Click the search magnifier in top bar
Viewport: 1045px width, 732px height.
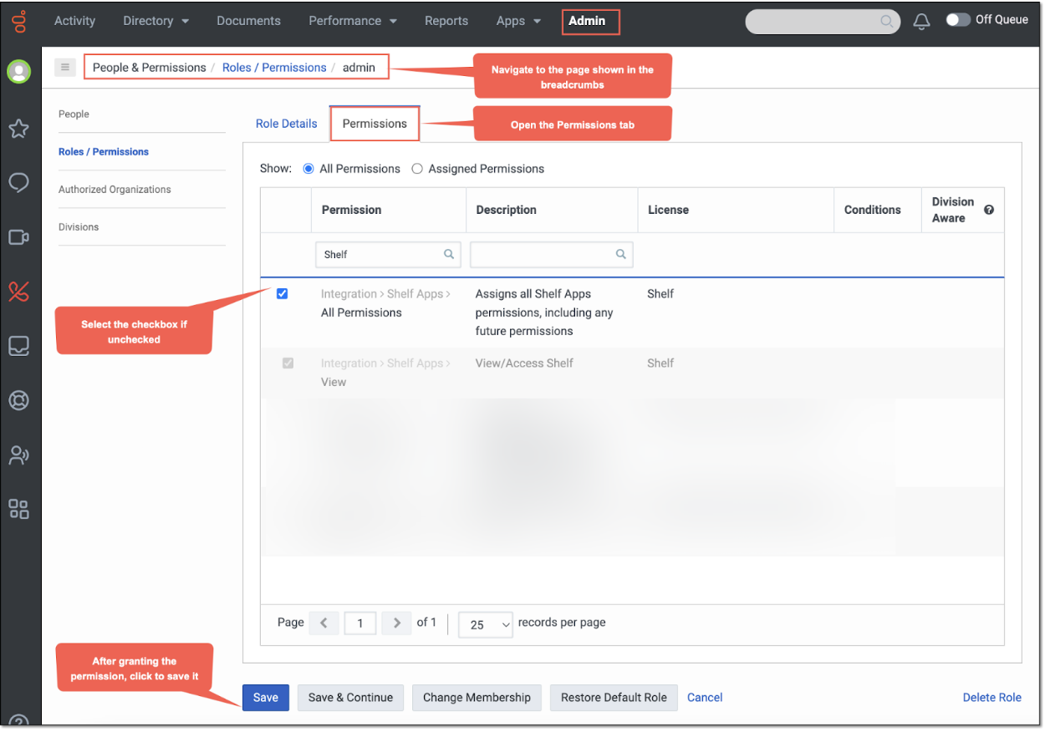[887, 22]
